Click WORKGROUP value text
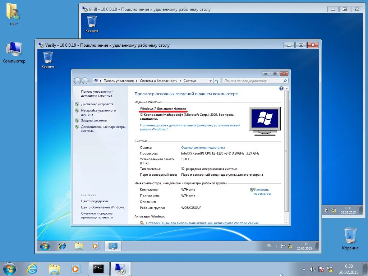The height and width of the screenshot is (276, 368). (191, 208)
